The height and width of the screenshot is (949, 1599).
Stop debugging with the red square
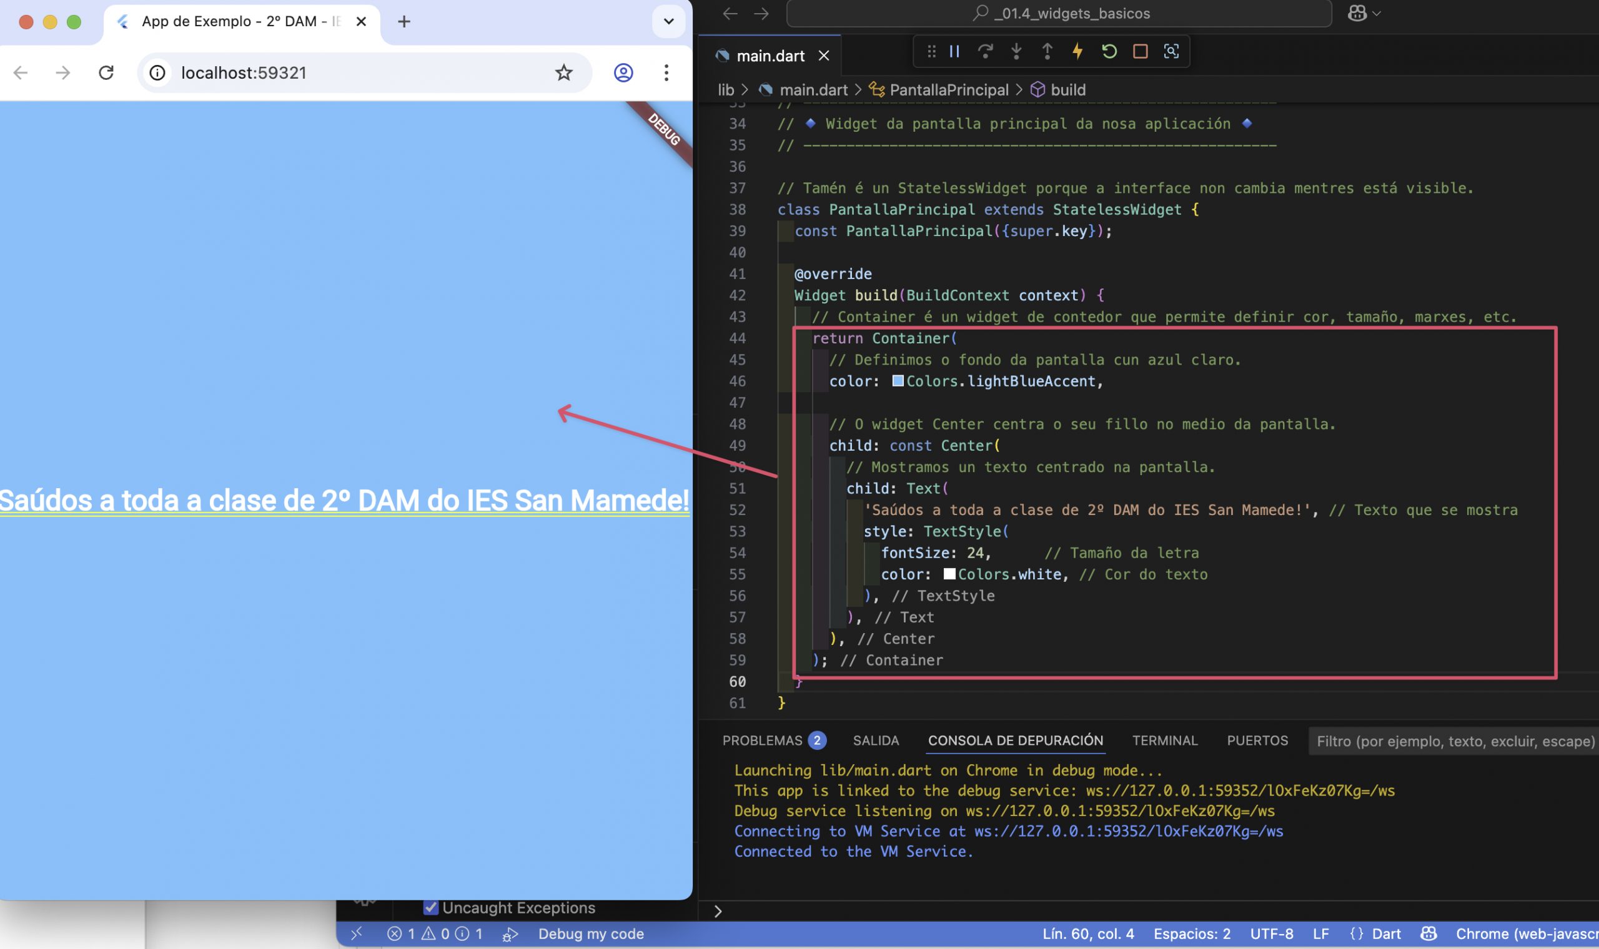pos(1140,51)
